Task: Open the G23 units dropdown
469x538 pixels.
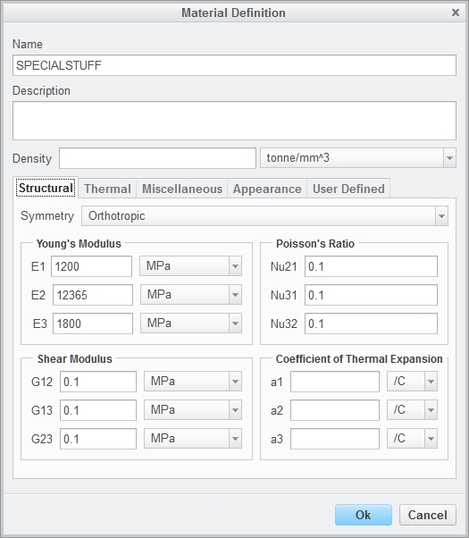Action: click(193, 438)
